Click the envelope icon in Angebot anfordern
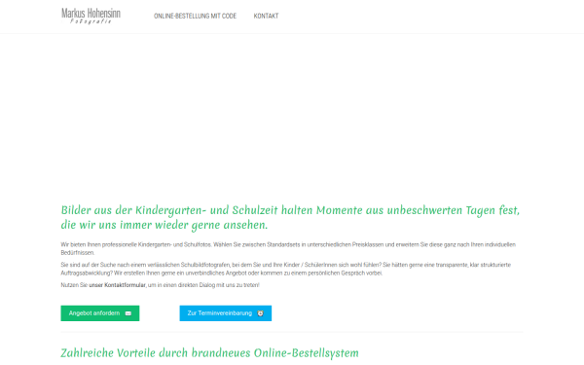584x365 pixels. click(128, 313)
